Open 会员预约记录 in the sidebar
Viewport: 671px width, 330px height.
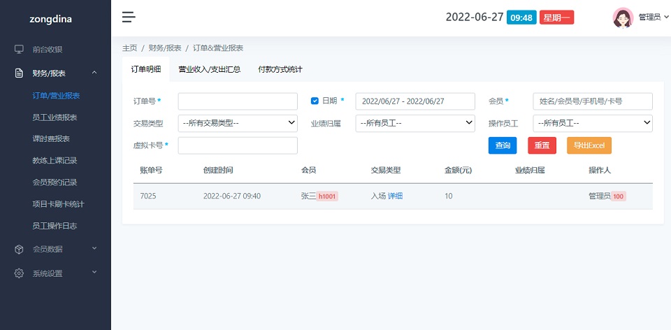pos(55,182)
